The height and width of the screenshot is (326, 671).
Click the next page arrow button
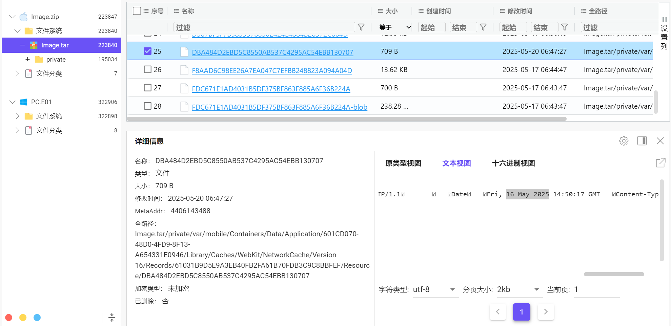point(546,312)
